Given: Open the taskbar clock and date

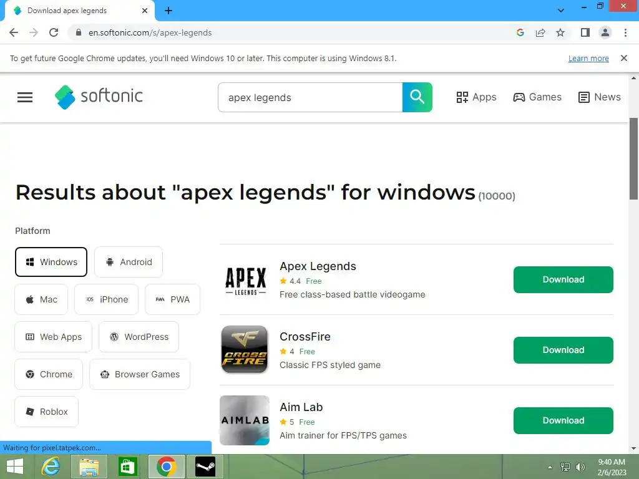Looking at the screenshot, I should [x=612, y=467].
